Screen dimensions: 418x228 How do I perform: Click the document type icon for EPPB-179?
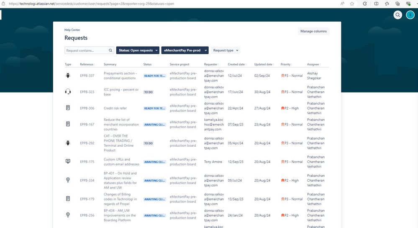coord(68,198)
